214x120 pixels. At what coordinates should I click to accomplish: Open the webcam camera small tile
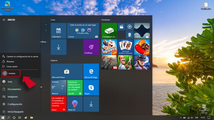coord(130,35)
